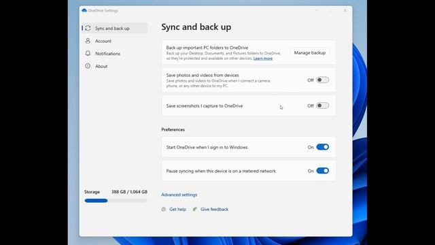Click the 'Save photos and videos from devices' label
The height and width of the screenshot is (245, 435).
pyautogui.click(x=203, y=75)
